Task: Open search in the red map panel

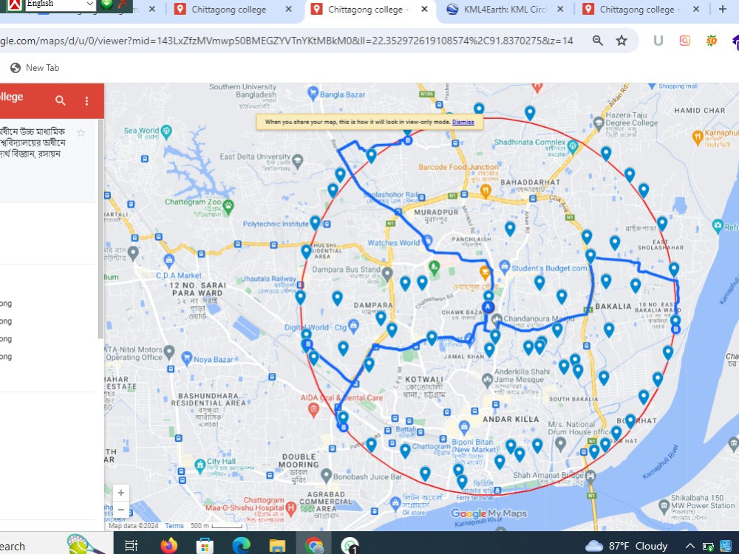Action: coord(61,100)
